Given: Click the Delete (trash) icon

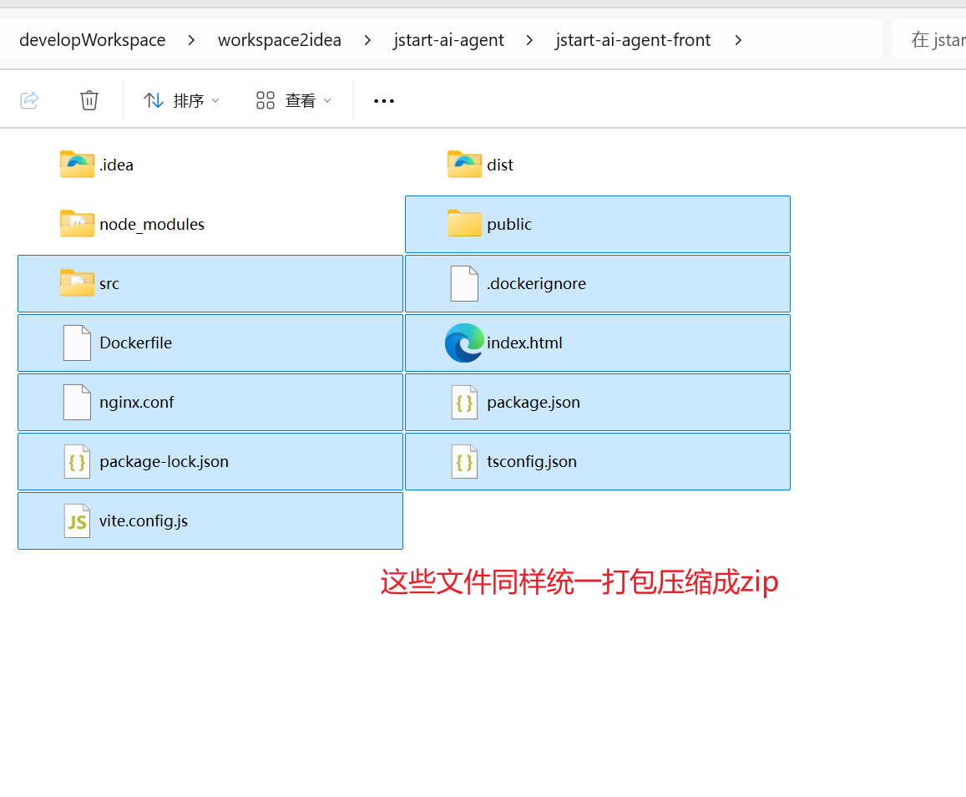Looking at the screenshot, I should (89, 99).
